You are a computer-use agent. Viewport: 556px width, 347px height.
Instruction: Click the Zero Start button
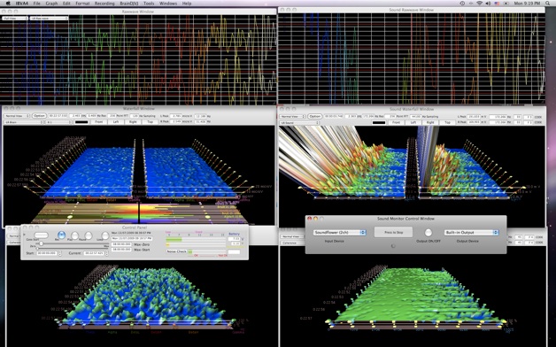click(x=41, y=235)
